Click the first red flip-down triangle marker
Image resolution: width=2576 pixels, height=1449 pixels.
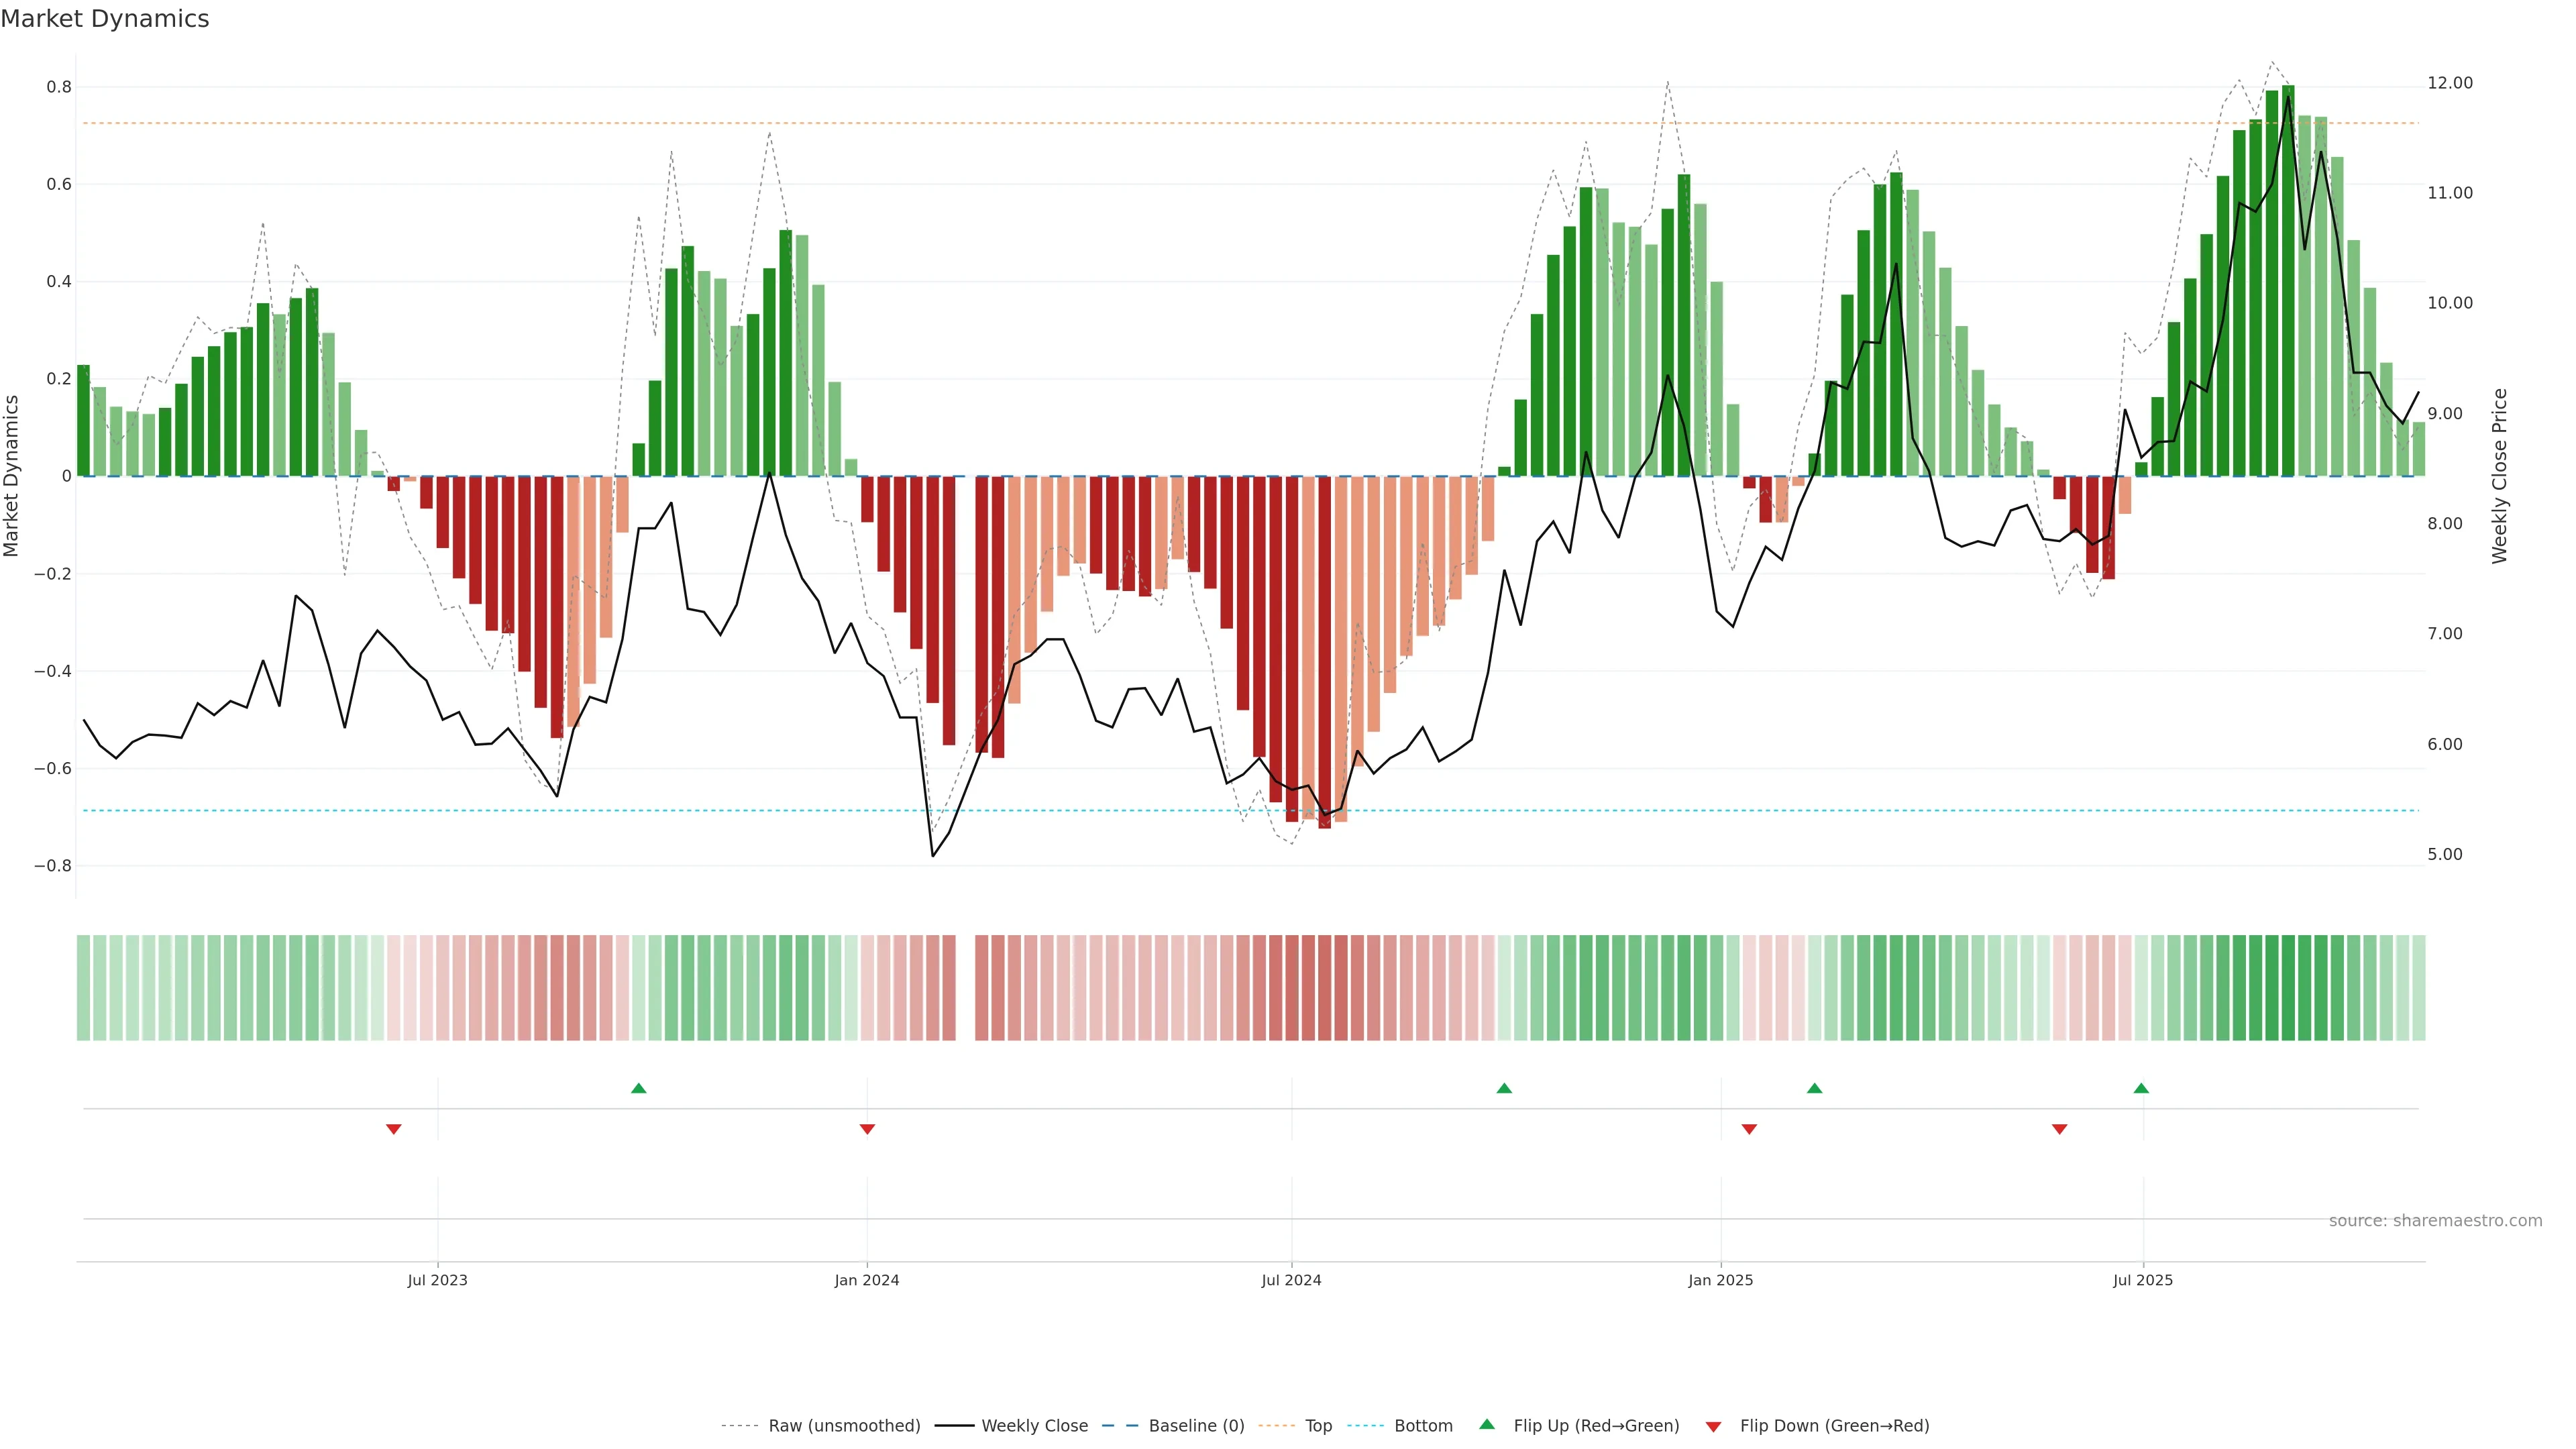394,1129
